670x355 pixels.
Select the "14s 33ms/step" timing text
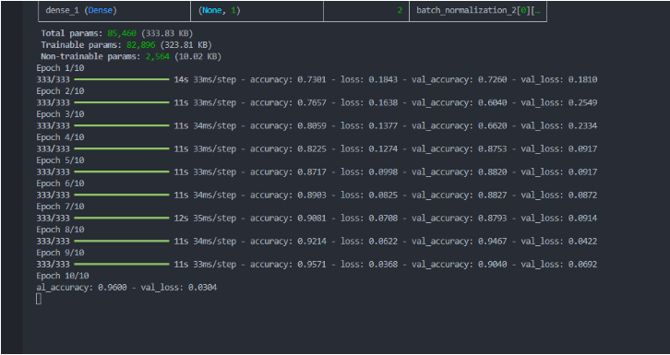205,79
